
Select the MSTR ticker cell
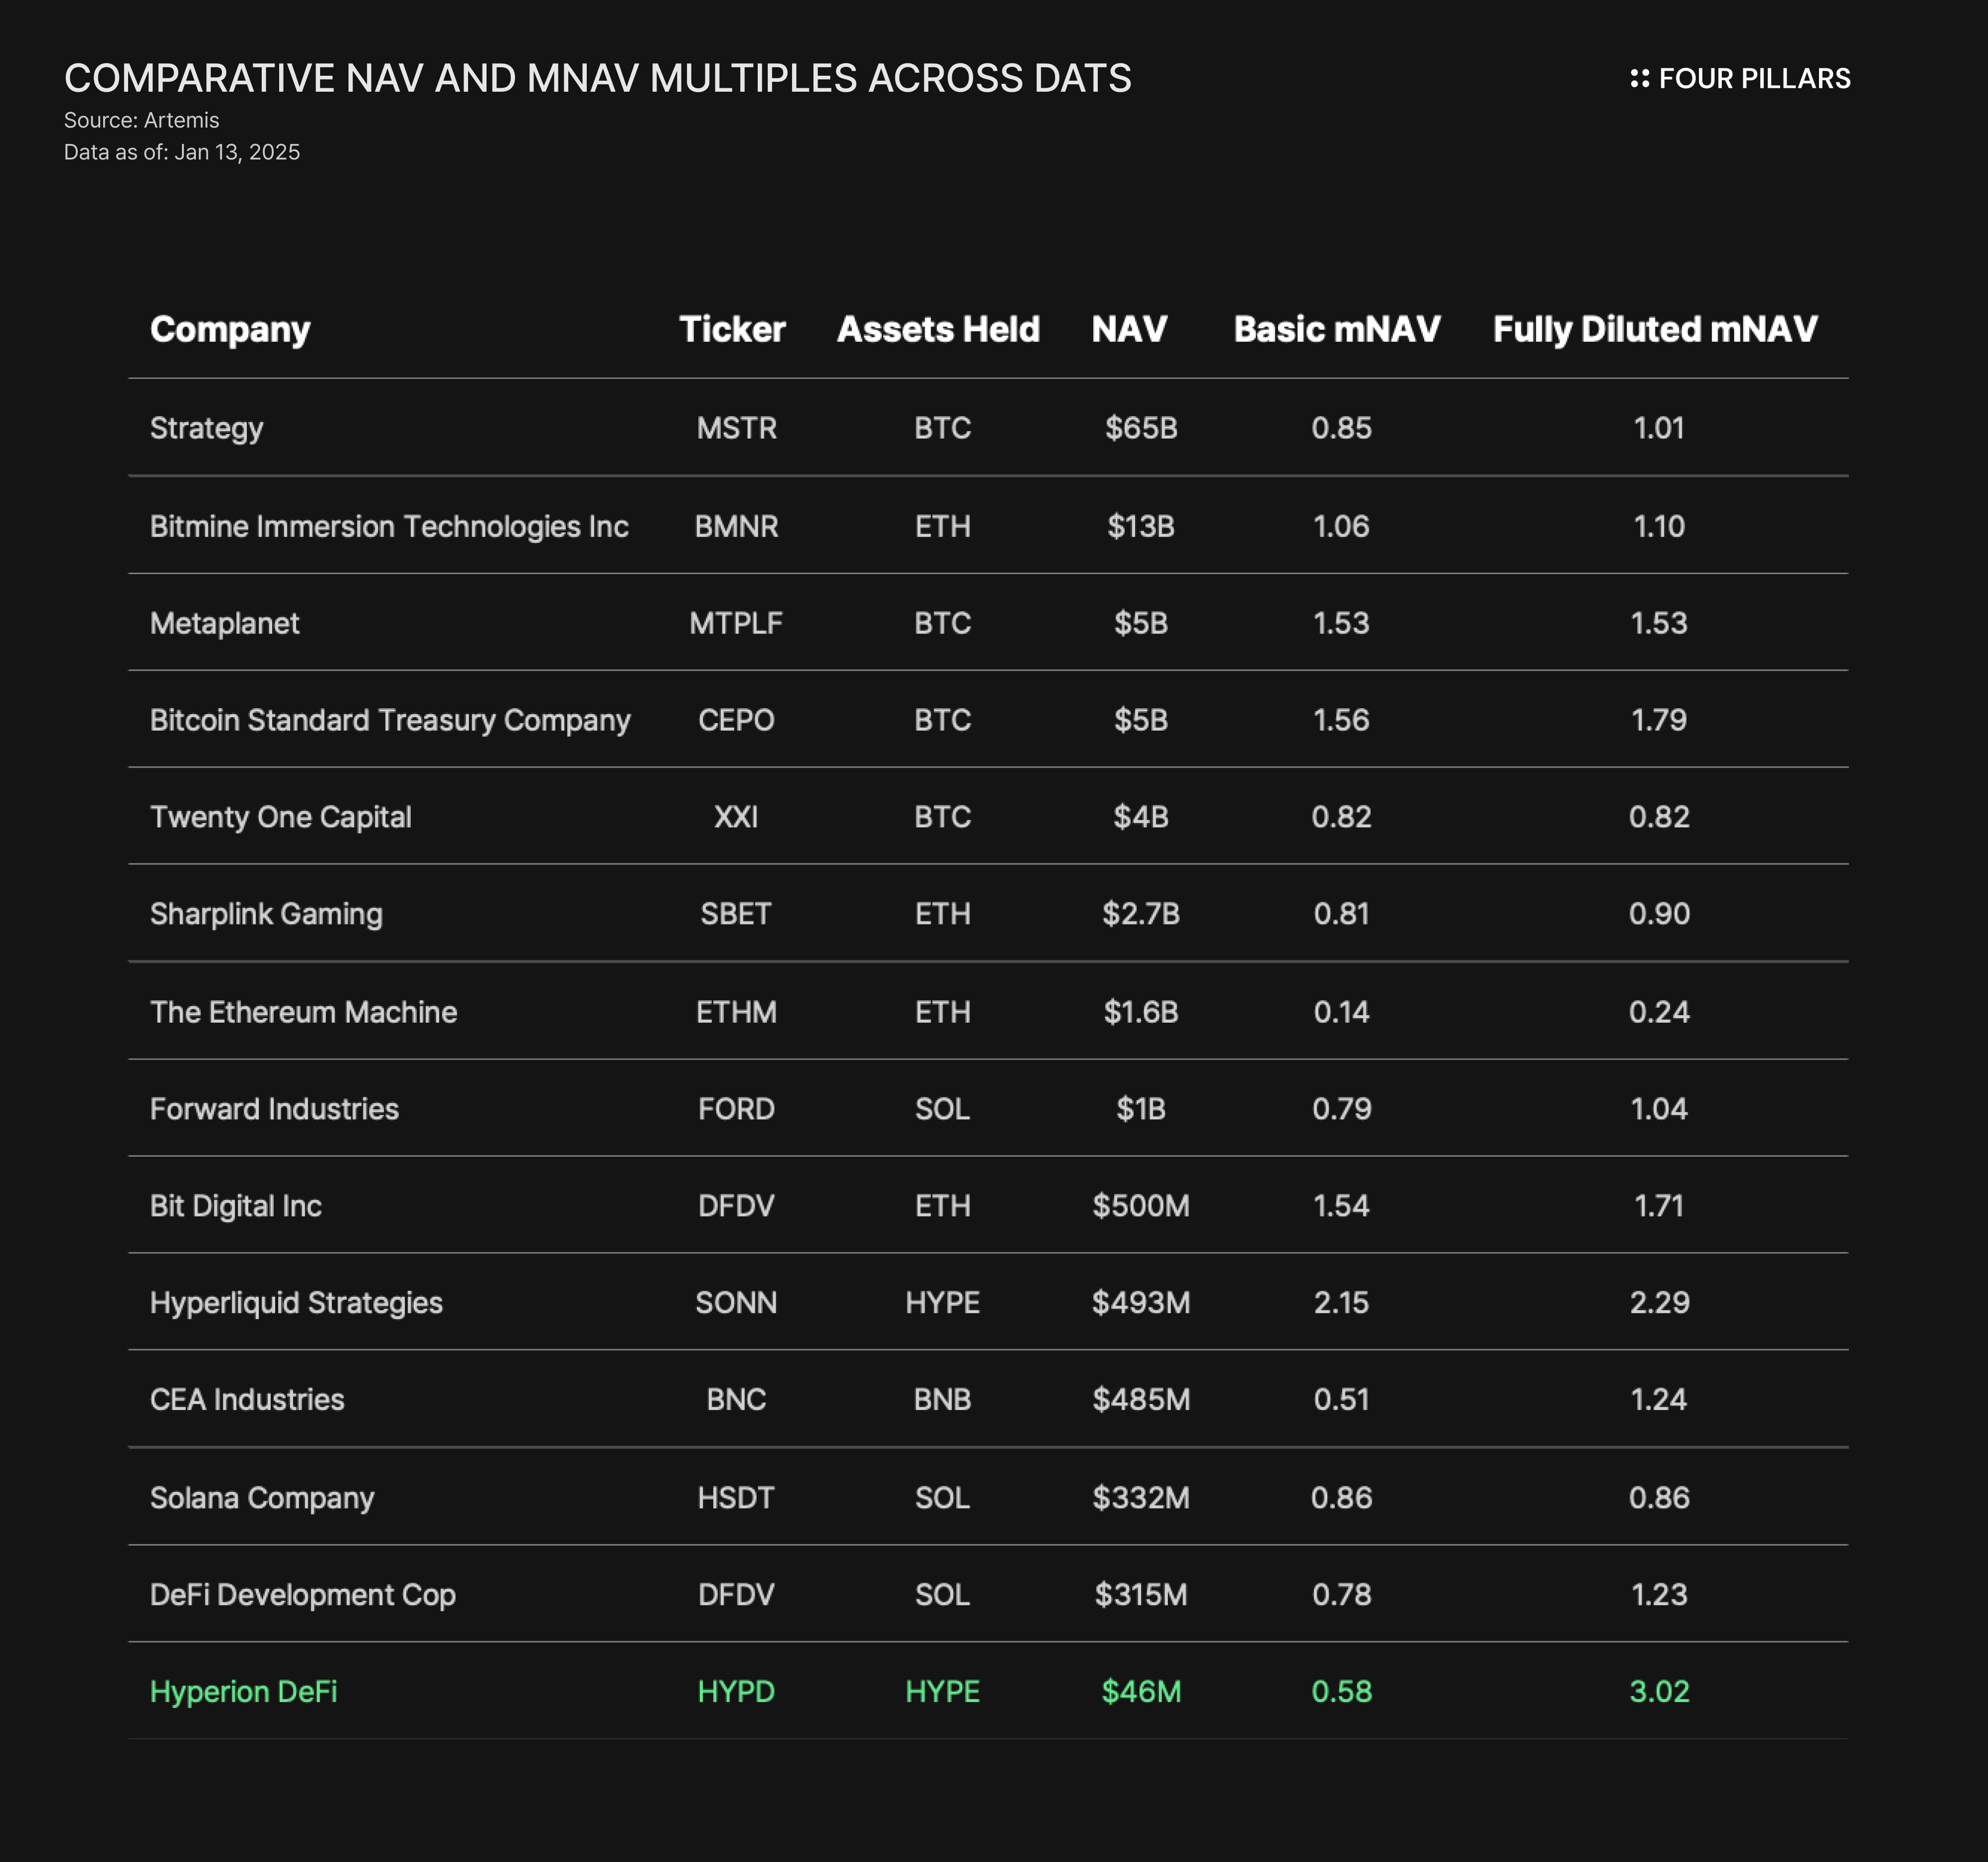(x=737, y=428)
